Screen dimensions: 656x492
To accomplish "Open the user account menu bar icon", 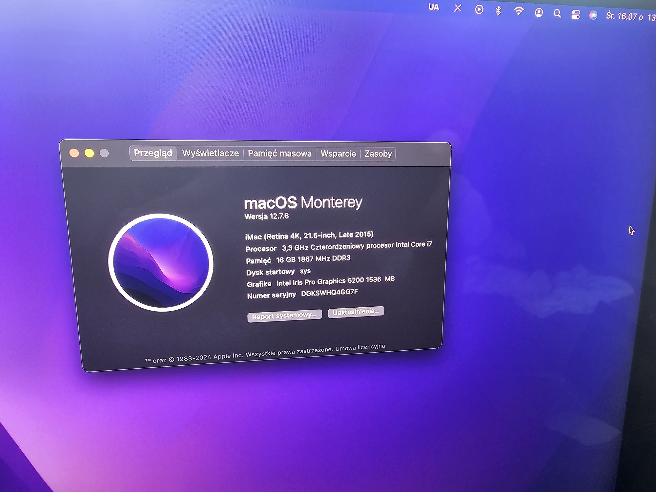I will (539, 12).
